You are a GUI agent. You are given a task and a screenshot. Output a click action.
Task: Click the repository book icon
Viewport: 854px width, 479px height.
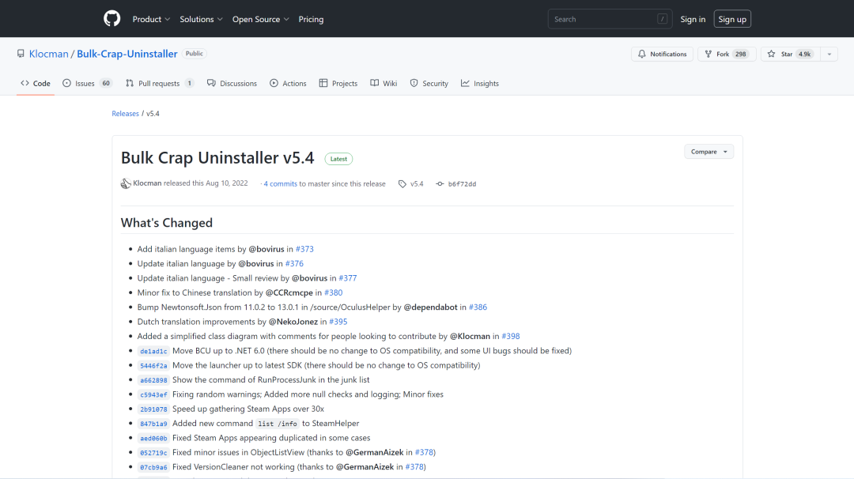click(x=21, y=53)
